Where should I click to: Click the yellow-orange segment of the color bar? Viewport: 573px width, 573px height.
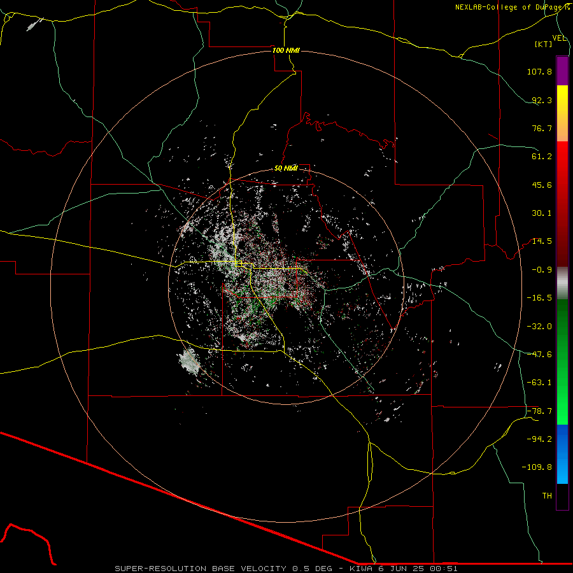click(562, 113)
